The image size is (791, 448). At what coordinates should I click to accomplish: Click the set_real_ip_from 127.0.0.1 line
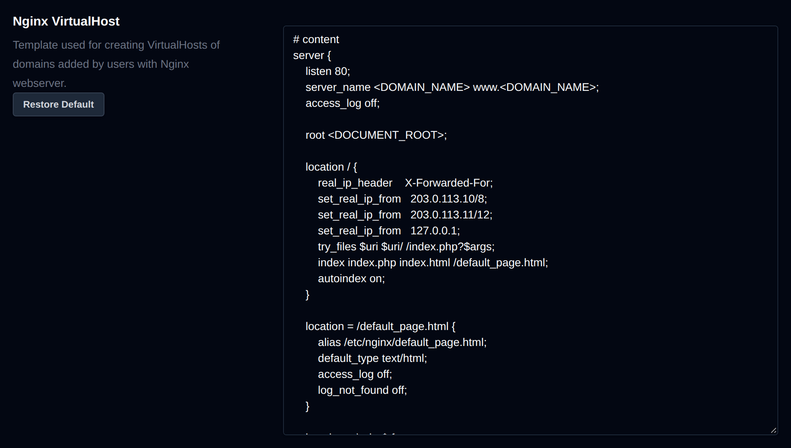[x=389, y=231]
